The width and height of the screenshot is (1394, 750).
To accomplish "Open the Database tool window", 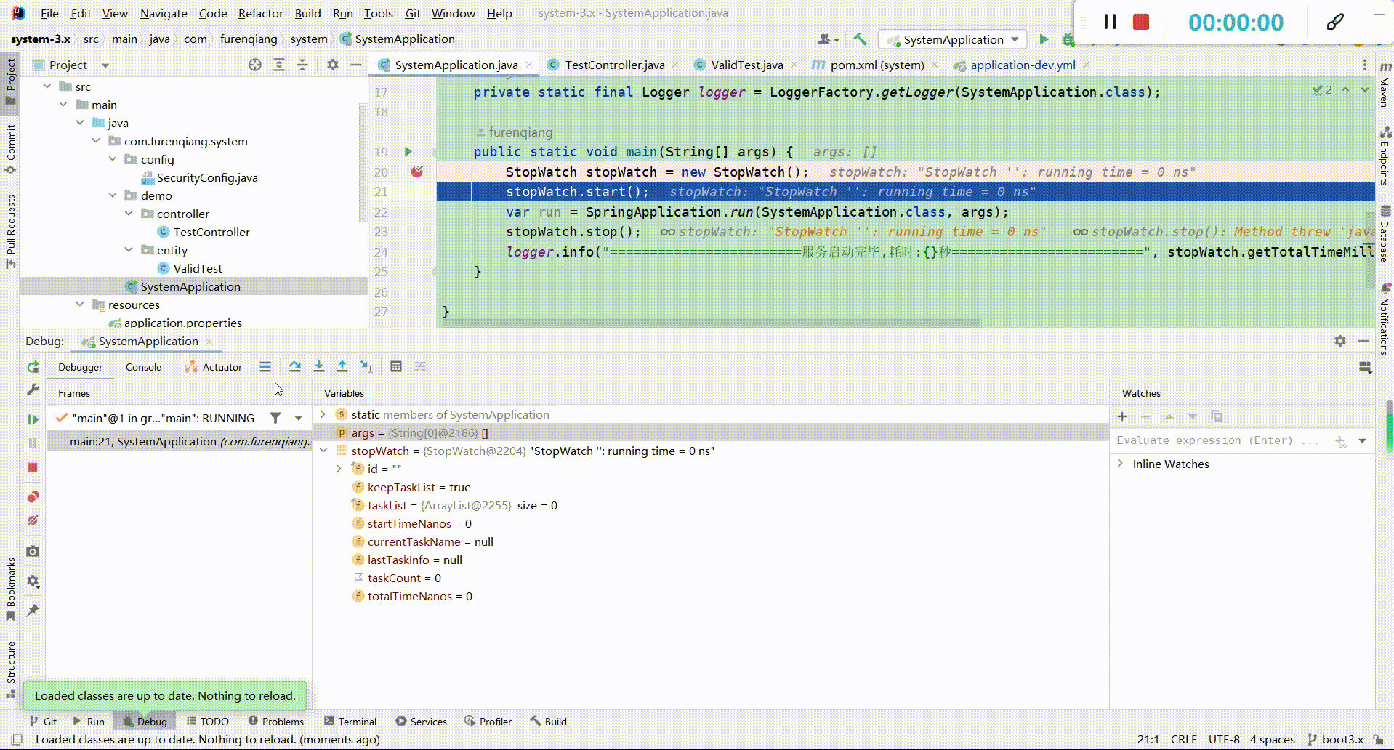I will (1385, 234).
